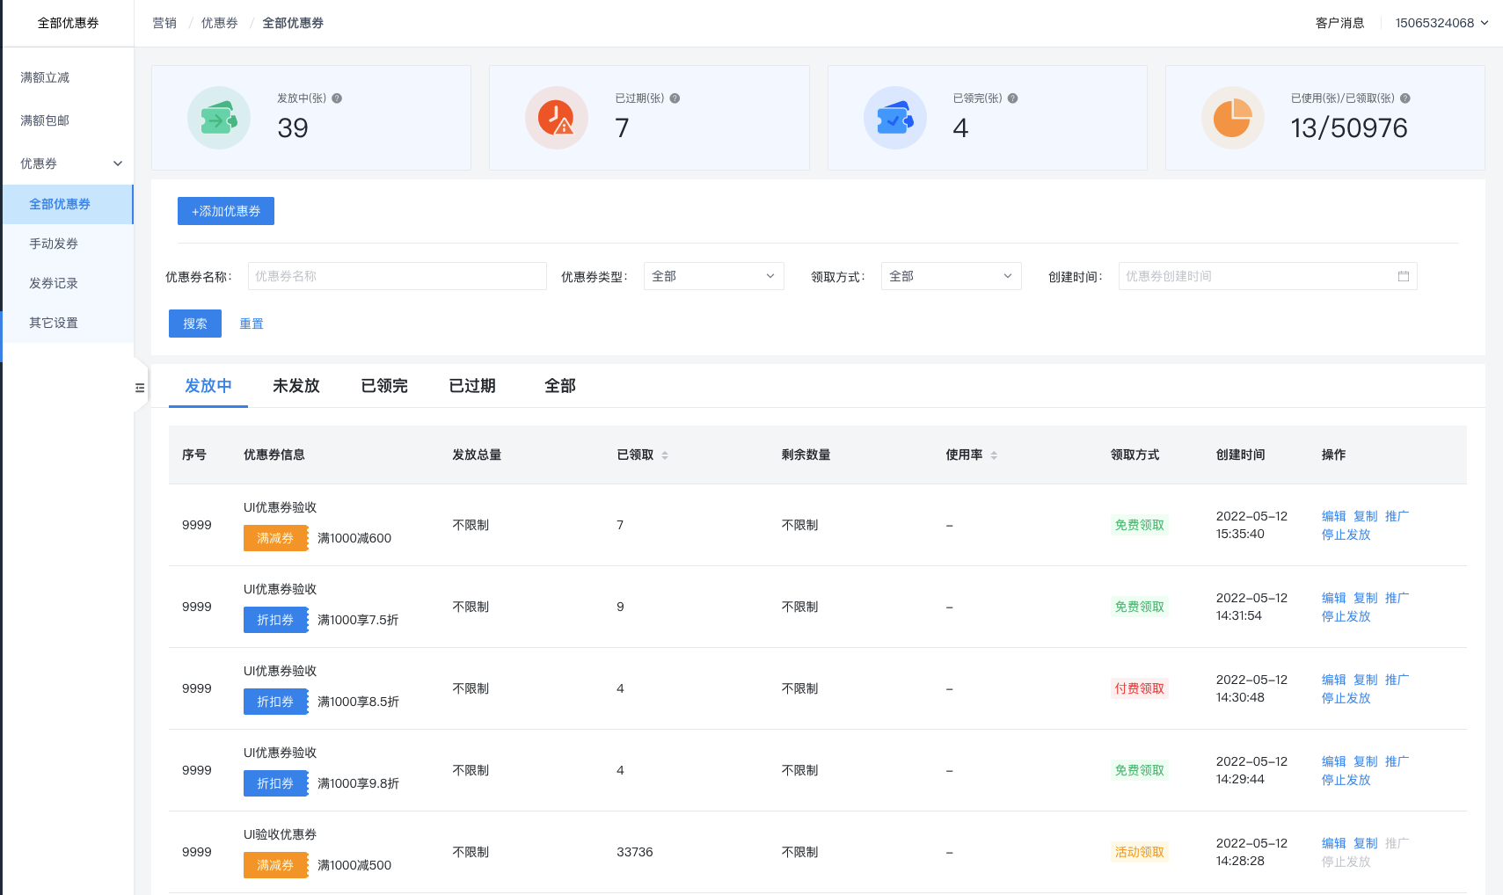The height and width of the screenshot is (895, 1503).
Task: Click the wallet icon on the 发放中 card
Action: tap(218, 117)
